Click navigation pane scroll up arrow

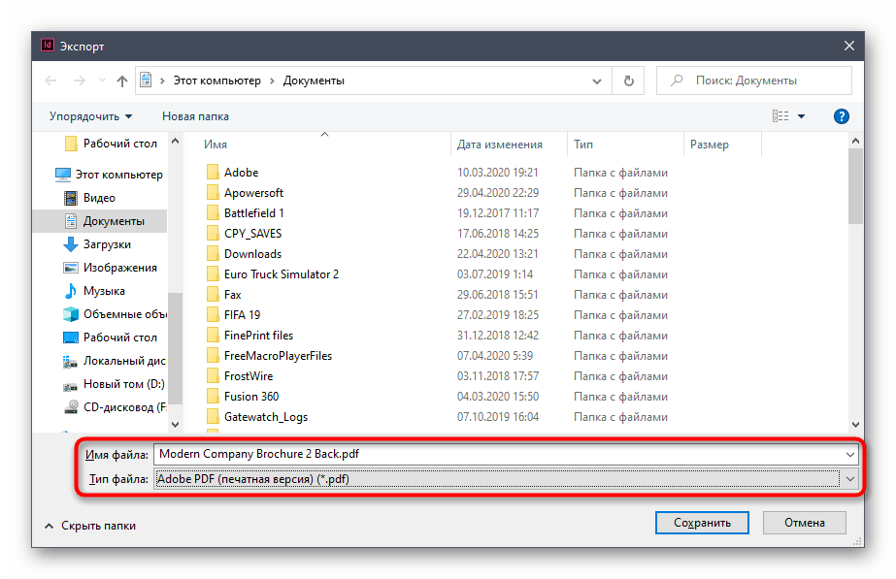176,141
